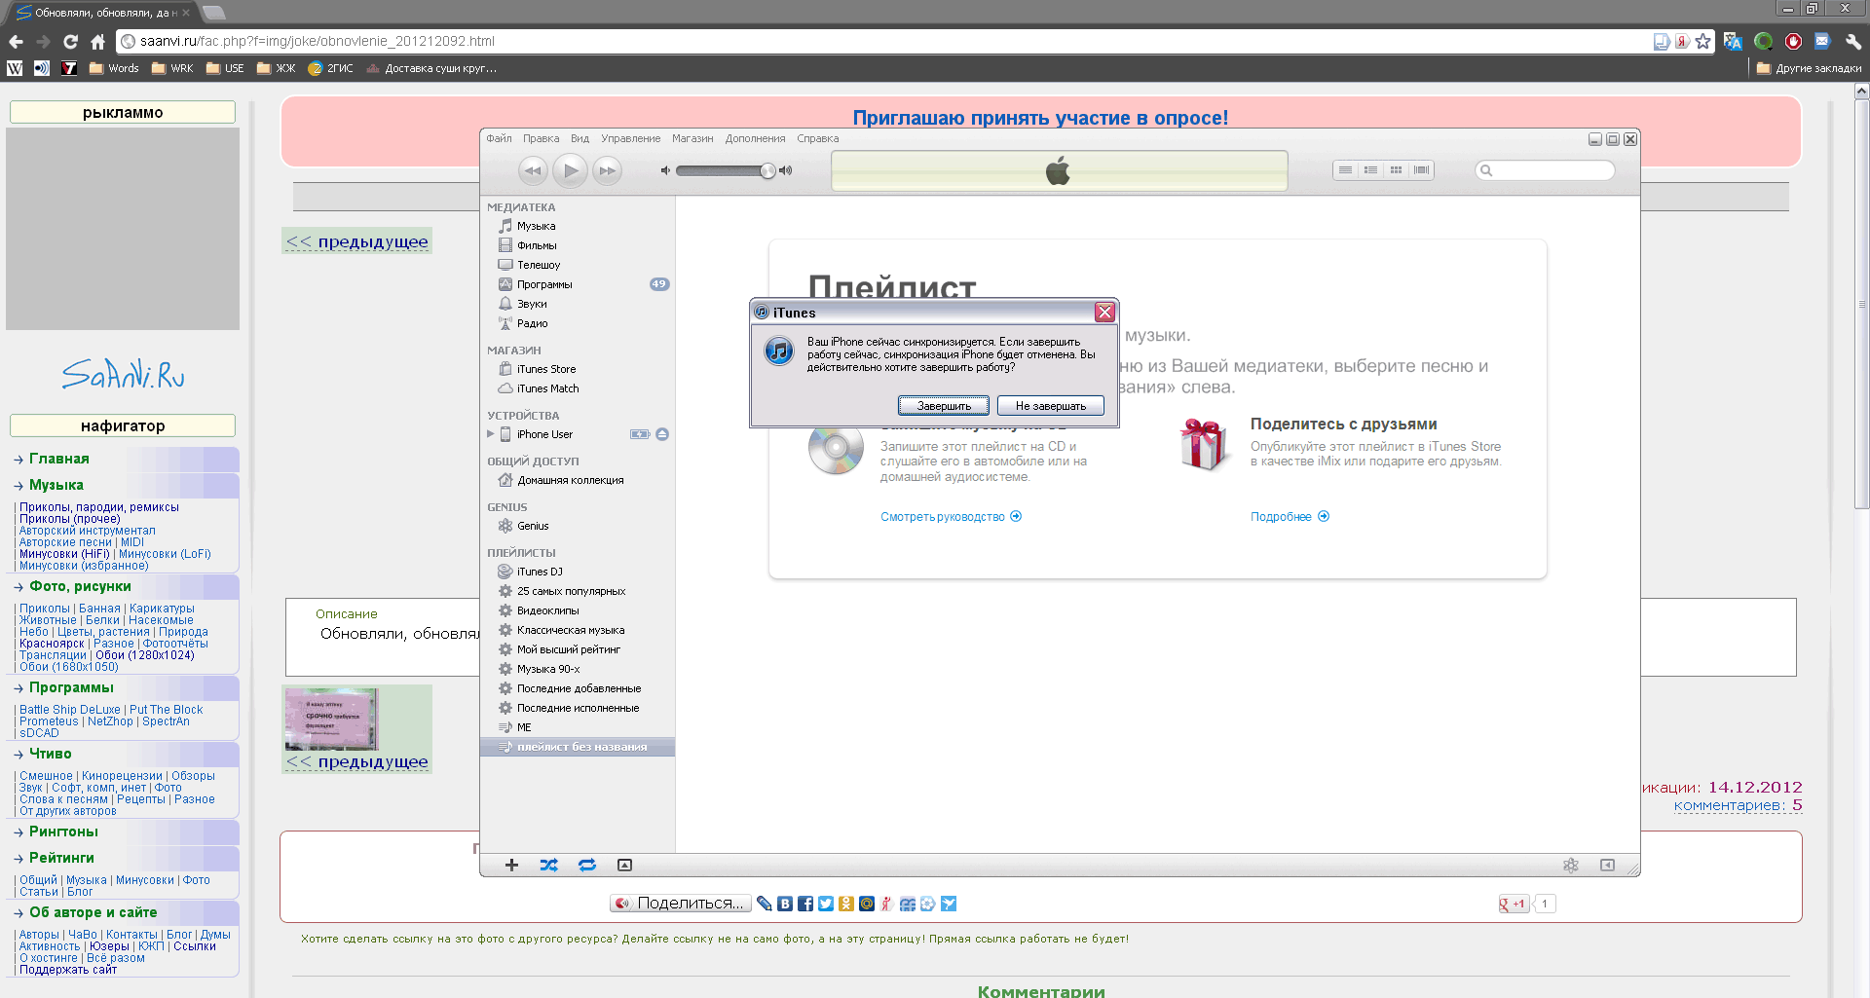
Task: Click the Поделиться share button
Action: (681, 904)
